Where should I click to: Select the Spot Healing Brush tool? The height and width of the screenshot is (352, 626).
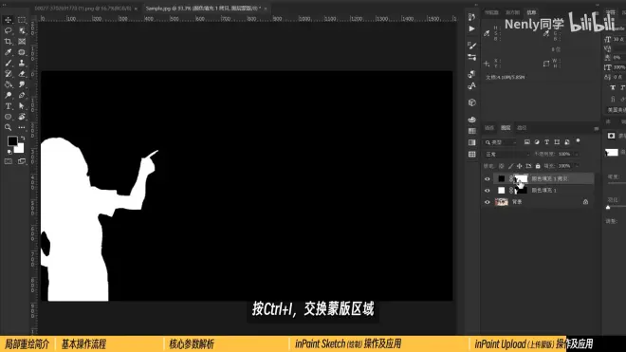pyautogui.click(x=22, y=52)
